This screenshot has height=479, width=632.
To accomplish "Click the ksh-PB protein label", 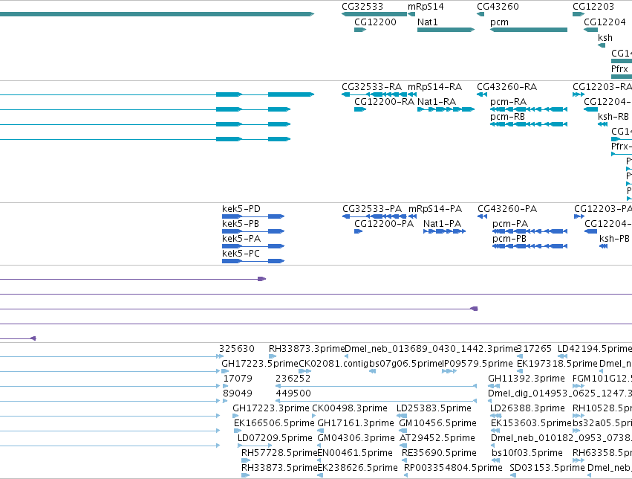I will tap(614, 239).
